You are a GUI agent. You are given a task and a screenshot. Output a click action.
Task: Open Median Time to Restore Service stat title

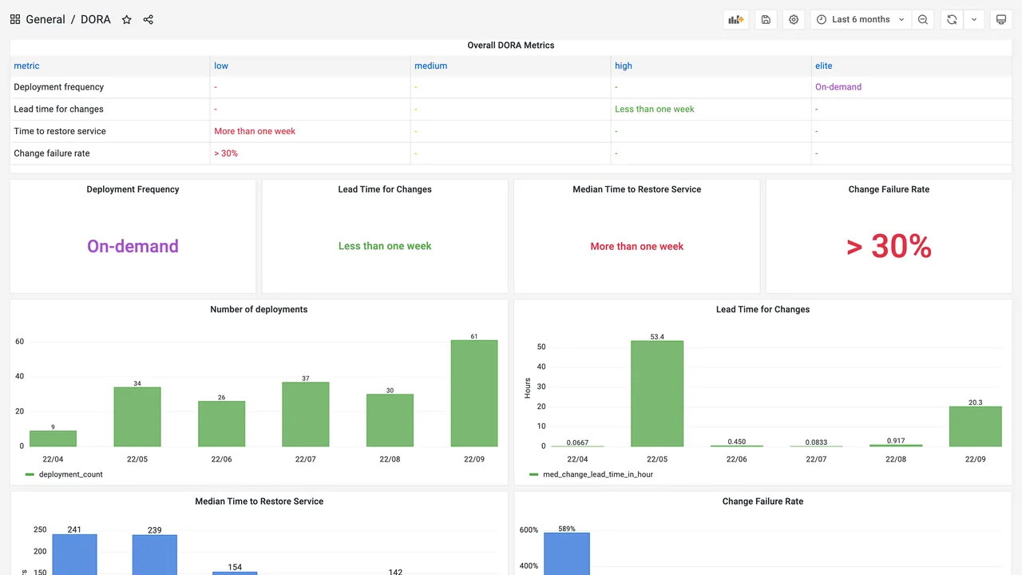click(637, 189)
